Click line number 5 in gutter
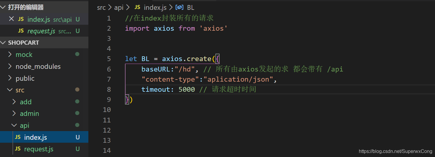Screen dimensions: 435x157 (x=109, y=59)
